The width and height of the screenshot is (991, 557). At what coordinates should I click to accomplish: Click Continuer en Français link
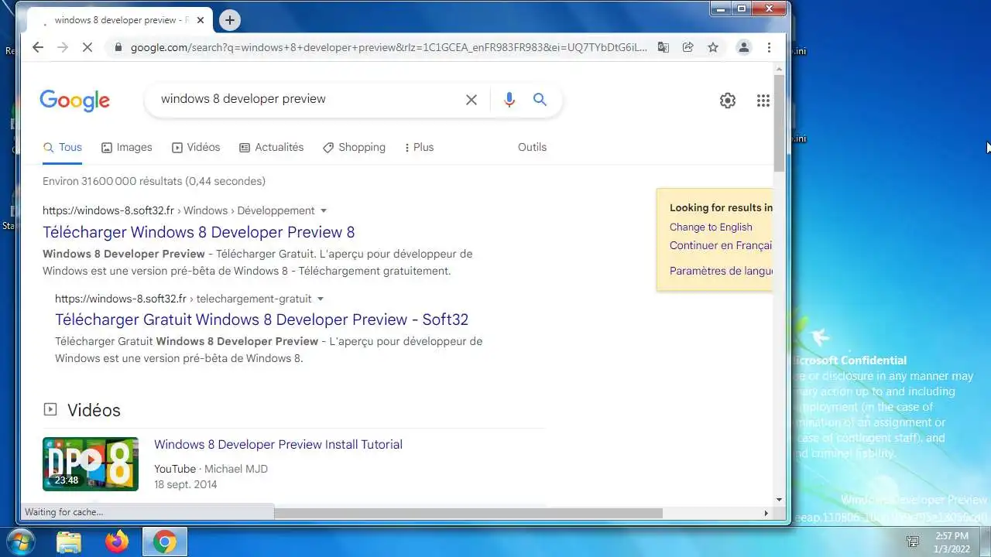[721, 245]
